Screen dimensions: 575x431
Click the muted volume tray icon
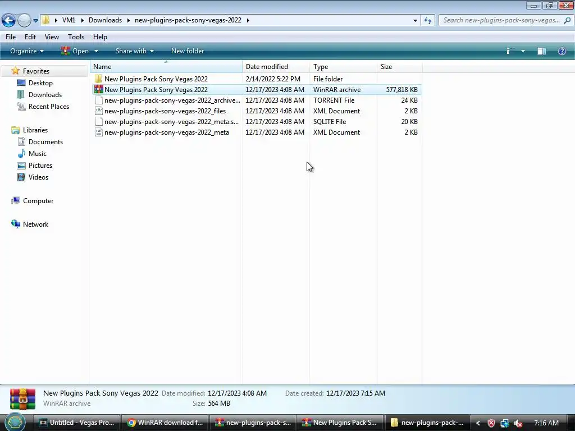(518, 423)
